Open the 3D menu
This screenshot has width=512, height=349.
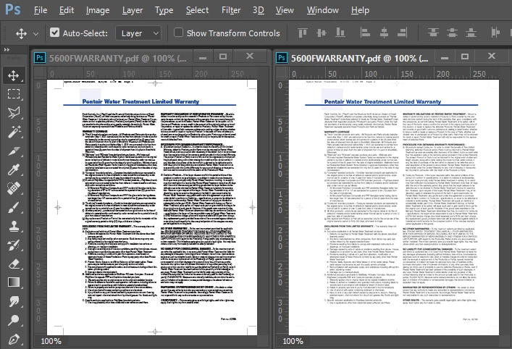258,10
